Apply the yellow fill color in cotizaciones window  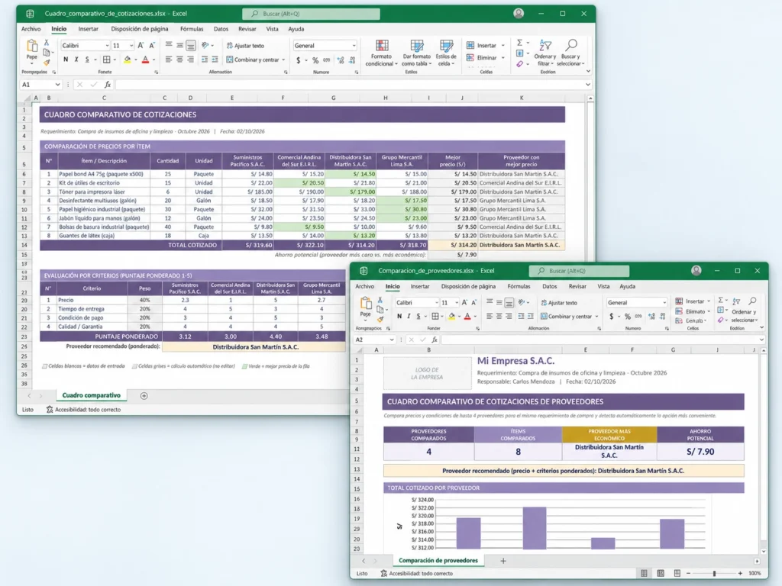128,60
